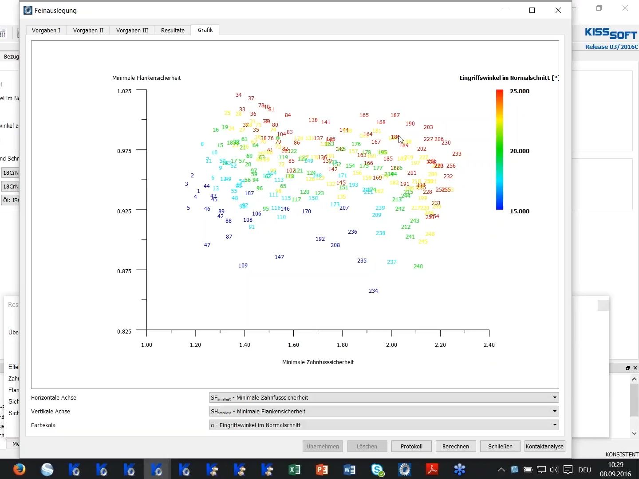Select data point 187 in the plot
639x479 pixels.
click(395, 115)
